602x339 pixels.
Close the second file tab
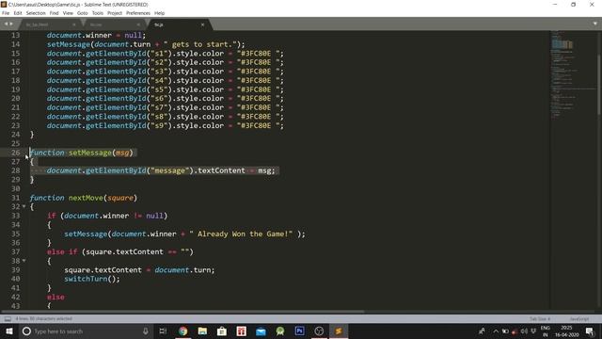point(138,24)
